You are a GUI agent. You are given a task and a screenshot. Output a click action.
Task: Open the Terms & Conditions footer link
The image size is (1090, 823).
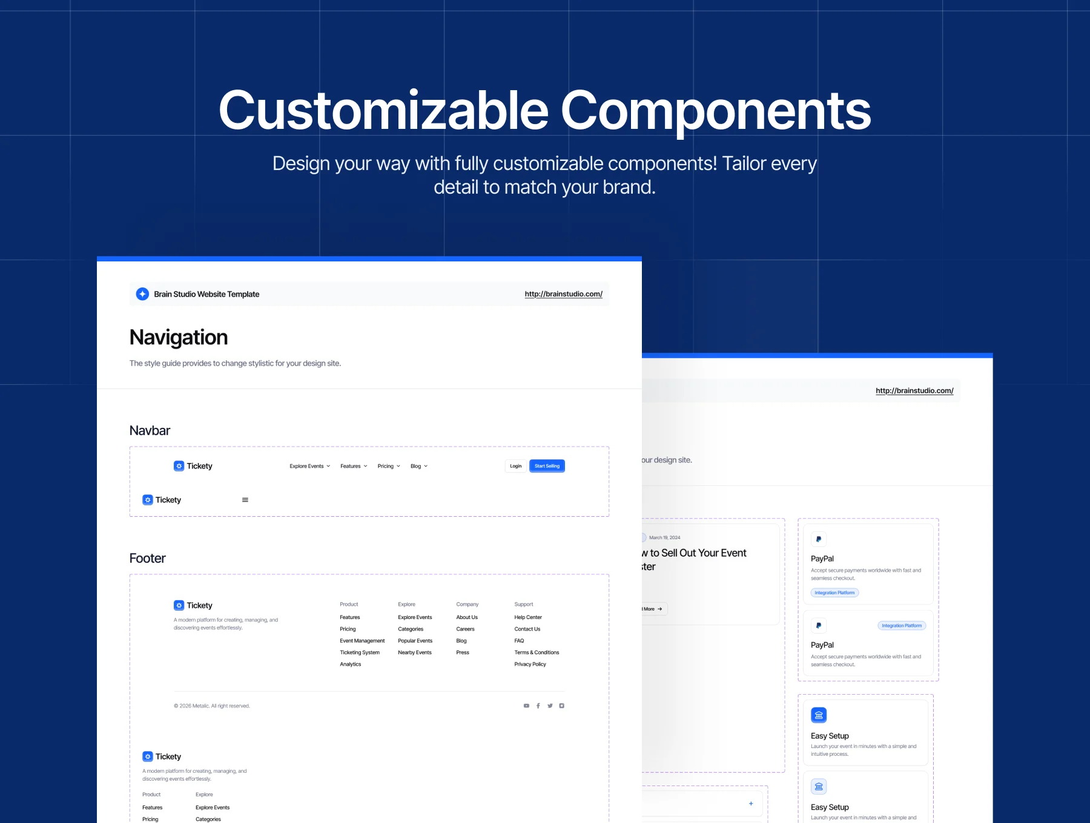click(537, 652)
